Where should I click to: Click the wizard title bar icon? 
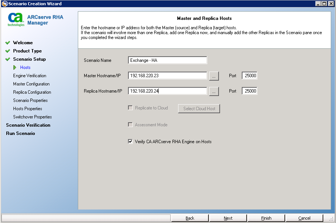(x=4, y=4)
